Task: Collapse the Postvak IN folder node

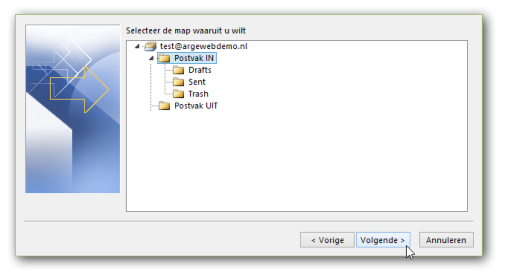Action: [151, 58]
